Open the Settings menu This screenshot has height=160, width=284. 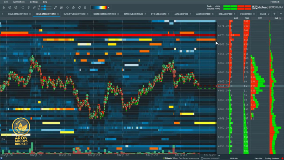(x=34, y=2)
